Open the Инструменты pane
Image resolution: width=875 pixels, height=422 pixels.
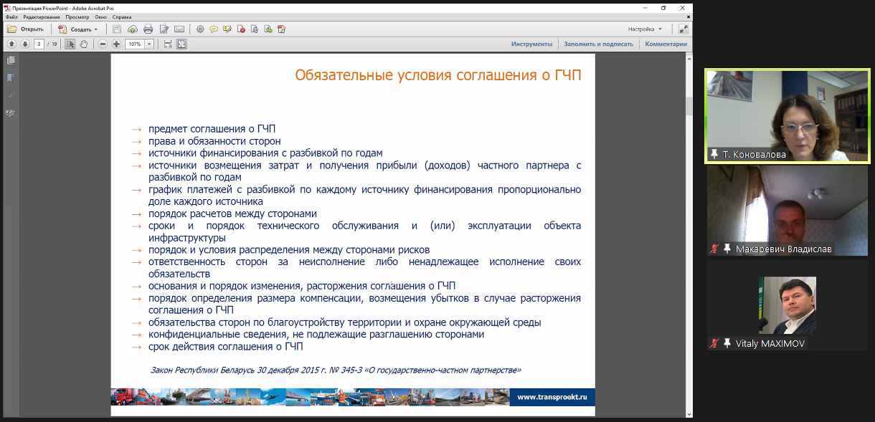[531, 44]
